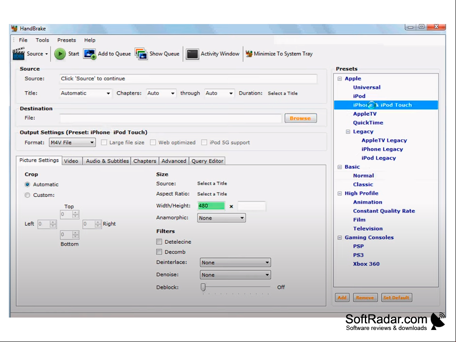Screen dimensions: 456x342
Task: Click the Add to Queue icon
Action: coord(89,54)
